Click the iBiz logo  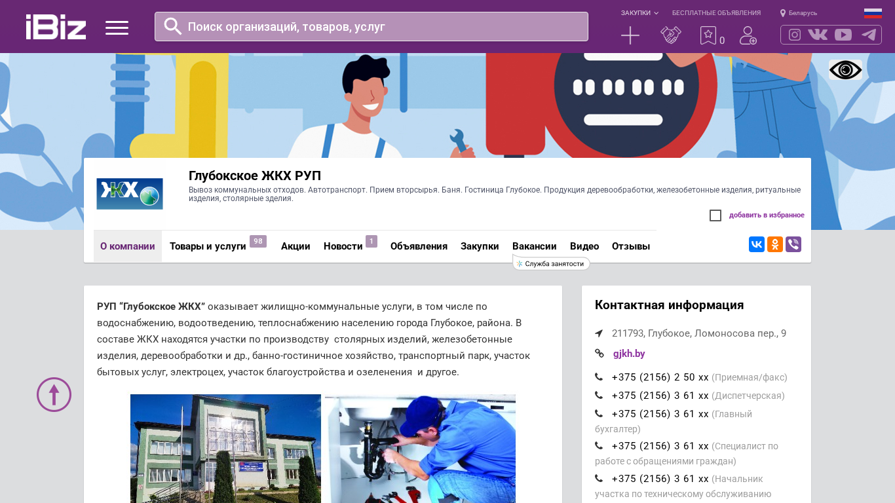click(x=56, y=27)
